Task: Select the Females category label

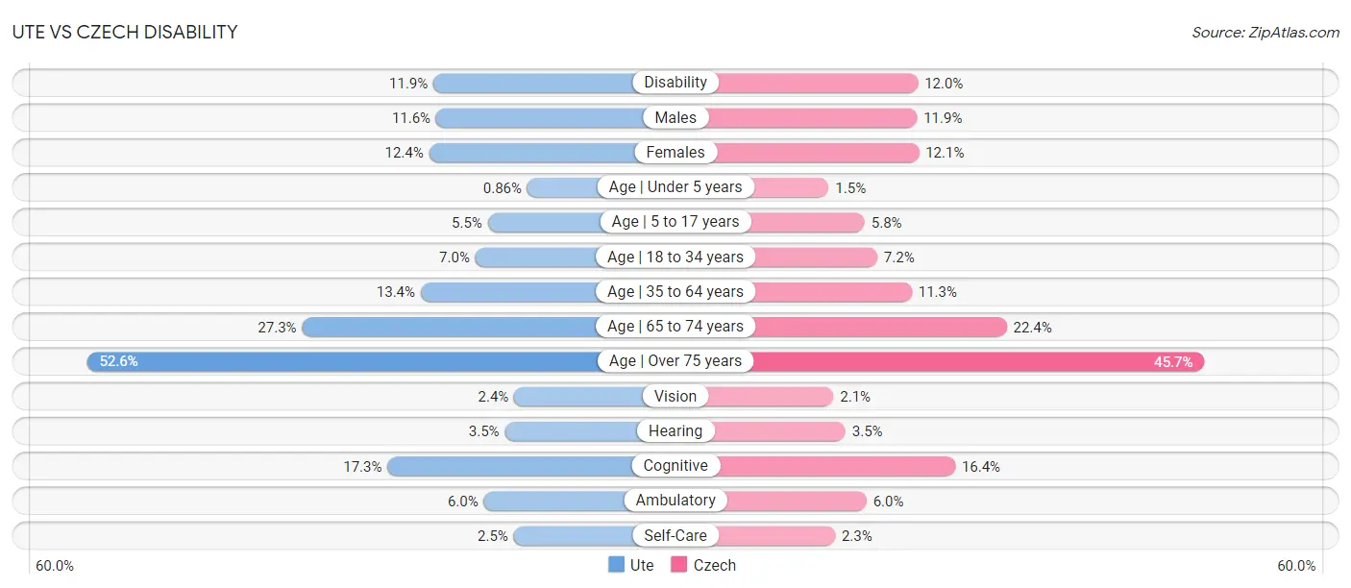Action: point(675,152)
